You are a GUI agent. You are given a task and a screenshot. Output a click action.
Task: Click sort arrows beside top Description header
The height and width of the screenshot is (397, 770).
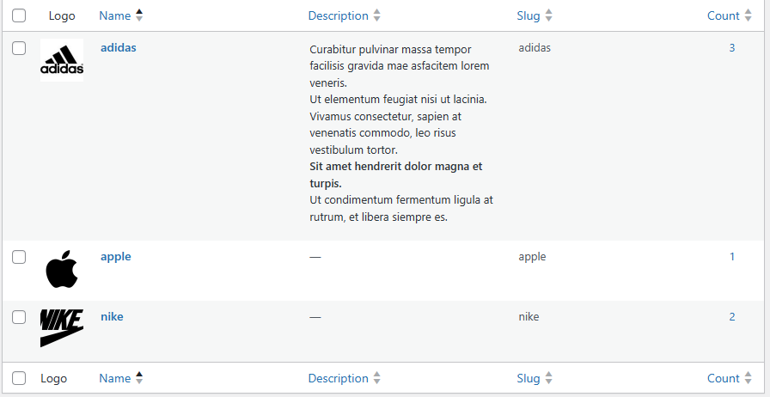tap(376, 15)
